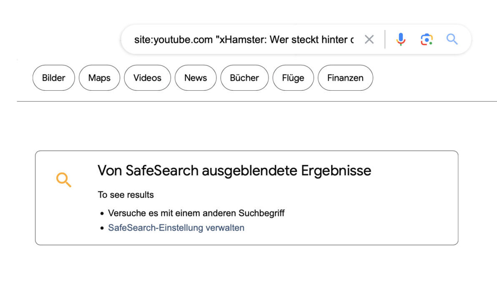Select the Finanzen filter chip

[x=346, y=78]
